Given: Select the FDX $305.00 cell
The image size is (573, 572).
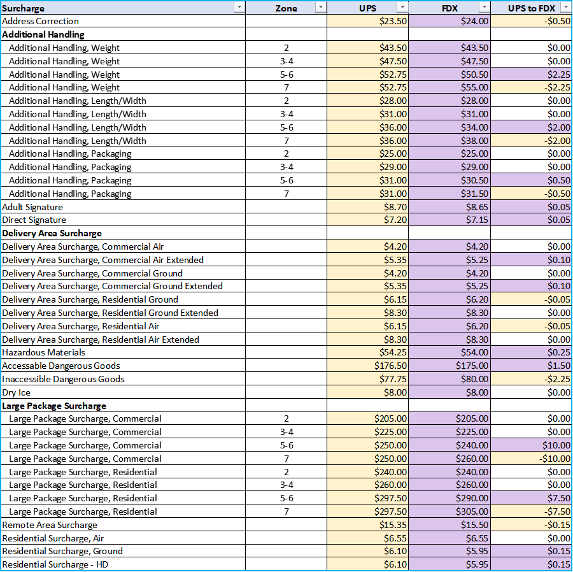Looking at the screenshot, I should pos(449,511).
